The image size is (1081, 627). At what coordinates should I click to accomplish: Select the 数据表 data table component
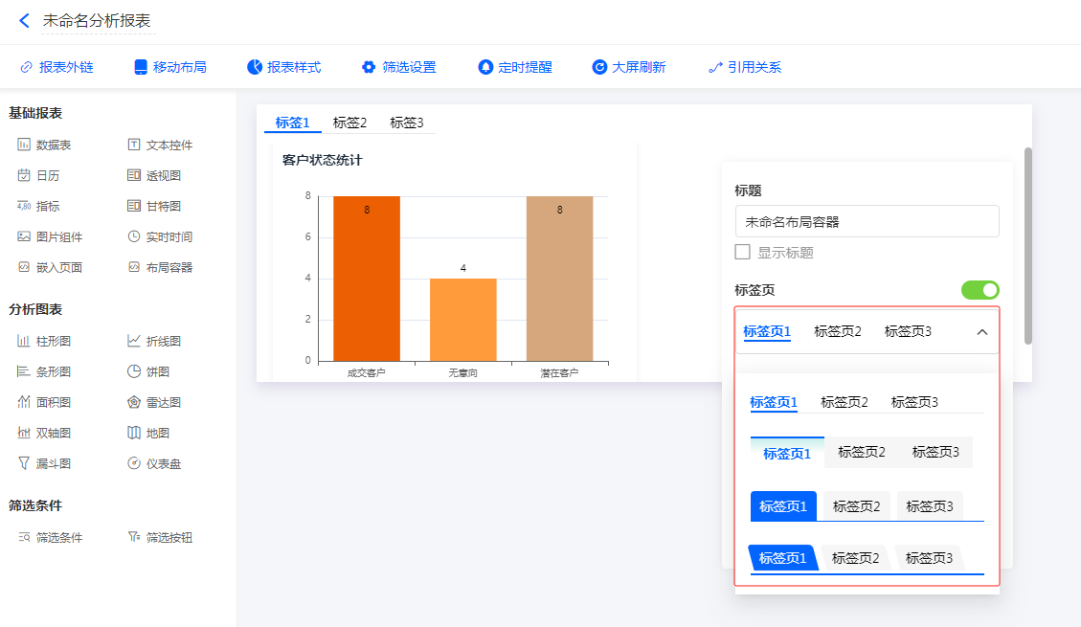[x=44, y=146]
